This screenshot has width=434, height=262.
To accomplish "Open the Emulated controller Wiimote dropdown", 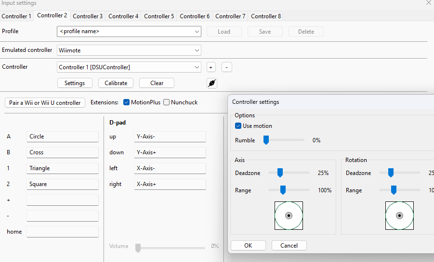I will [129, 50].
